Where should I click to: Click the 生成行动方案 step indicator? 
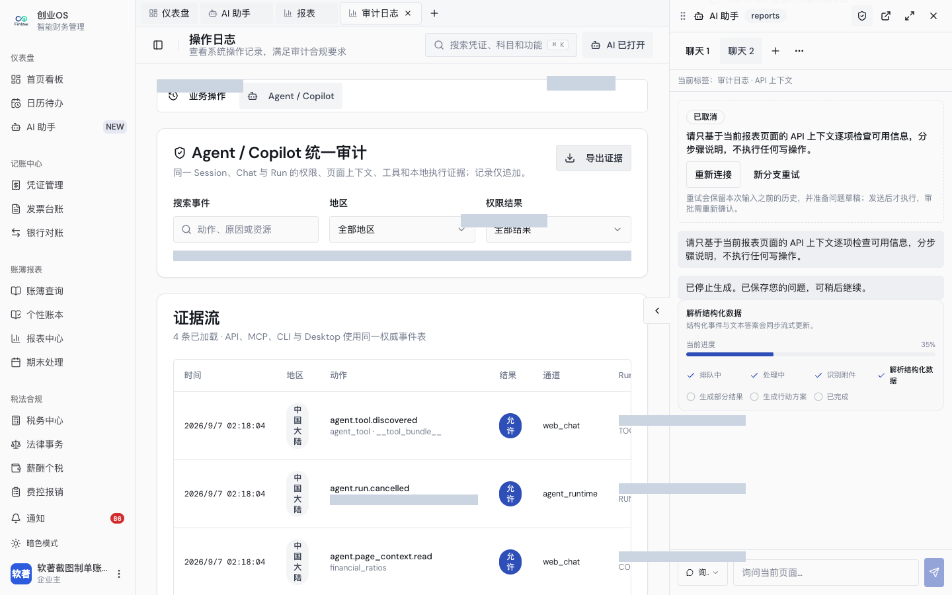point(778,397)
